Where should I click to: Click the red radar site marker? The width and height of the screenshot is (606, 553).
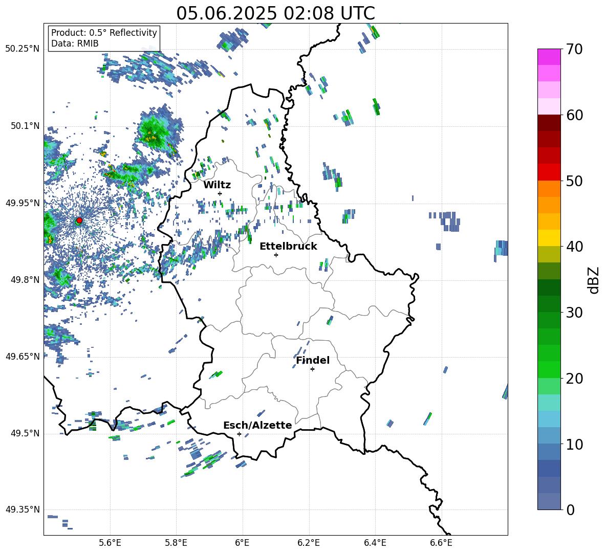click(x=79, y=220)
